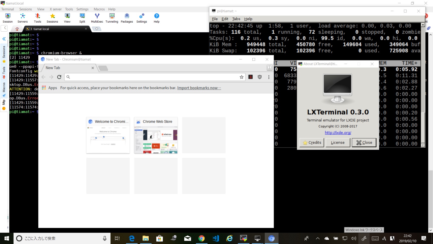Close the tiamat.local terminal tab
The height and width of the screenshot is (244, 433).
(x=86, y=29)
